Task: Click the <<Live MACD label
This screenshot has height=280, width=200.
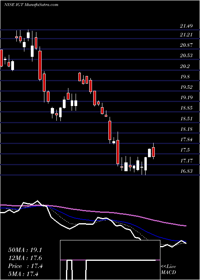Action: point(168,270)
